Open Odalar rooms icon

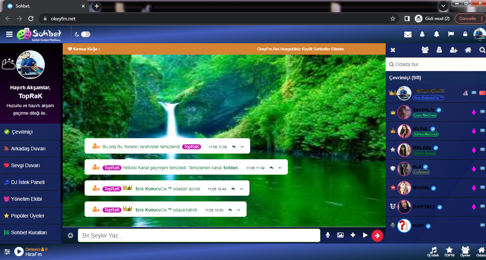pyautogui.click(x=481, y=252)
